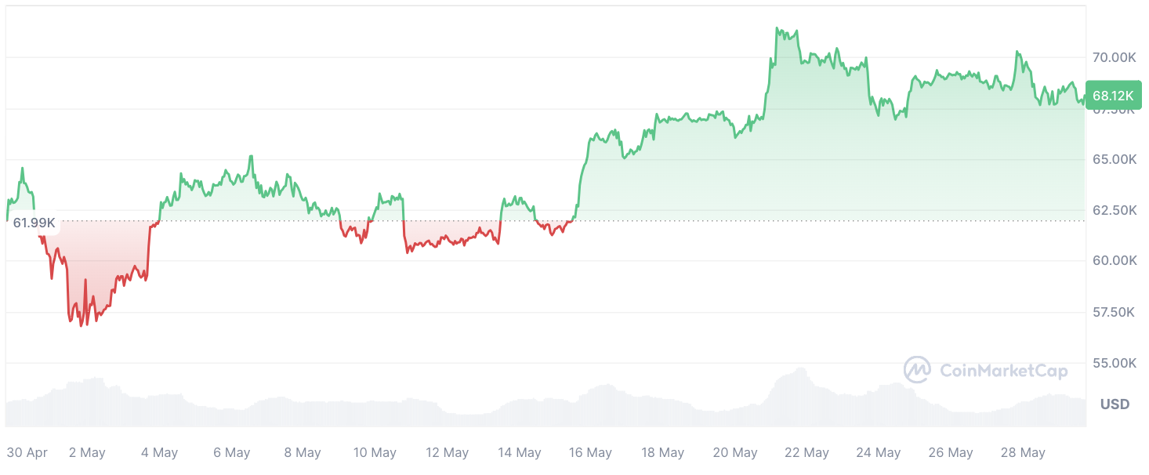Click the 26 May date marker
This screenshot has width=1149, height=475.
click(951, 453)
